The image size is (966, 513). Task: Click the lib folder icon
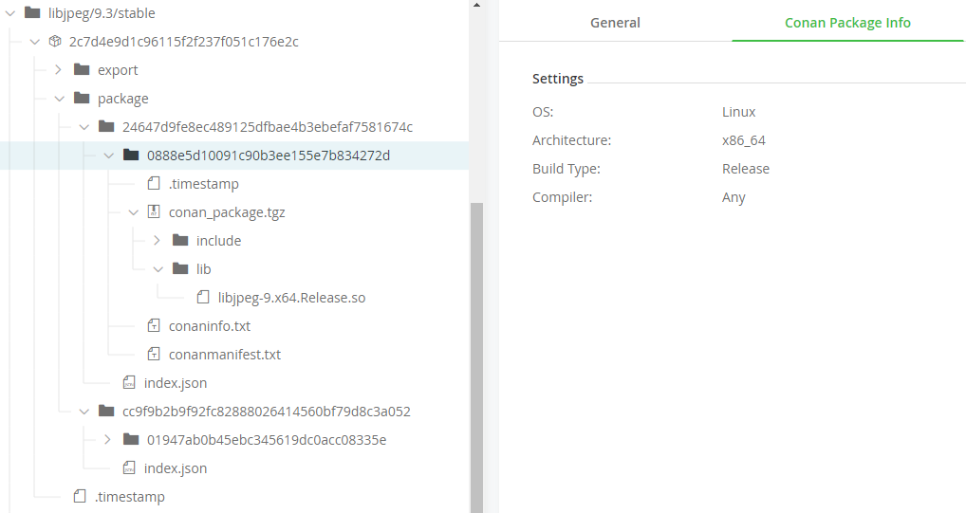click(180, 268)
